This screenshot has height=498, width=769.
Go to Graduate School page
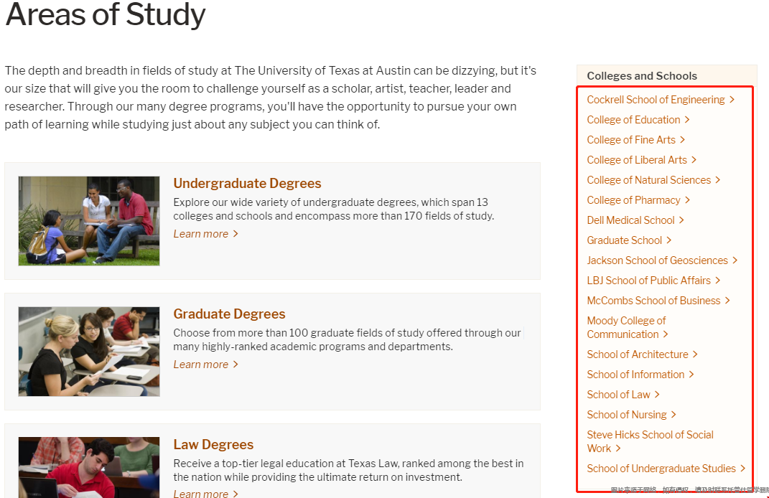629,240
